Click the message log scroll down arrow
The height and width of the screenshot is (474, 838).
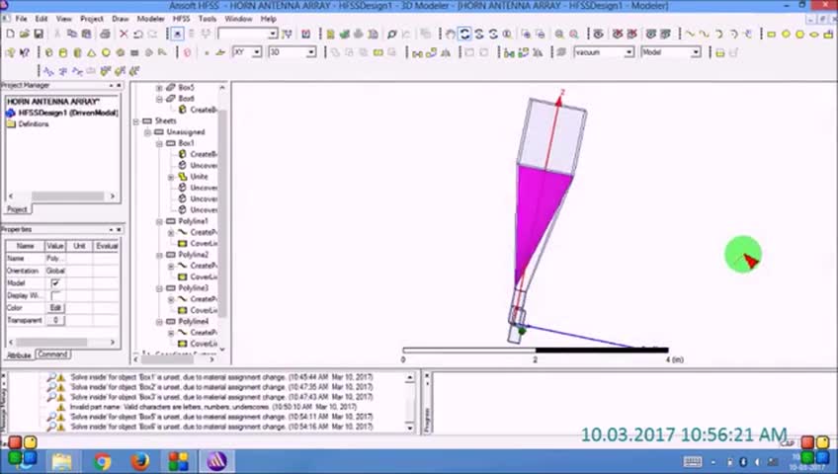[410, 428]
